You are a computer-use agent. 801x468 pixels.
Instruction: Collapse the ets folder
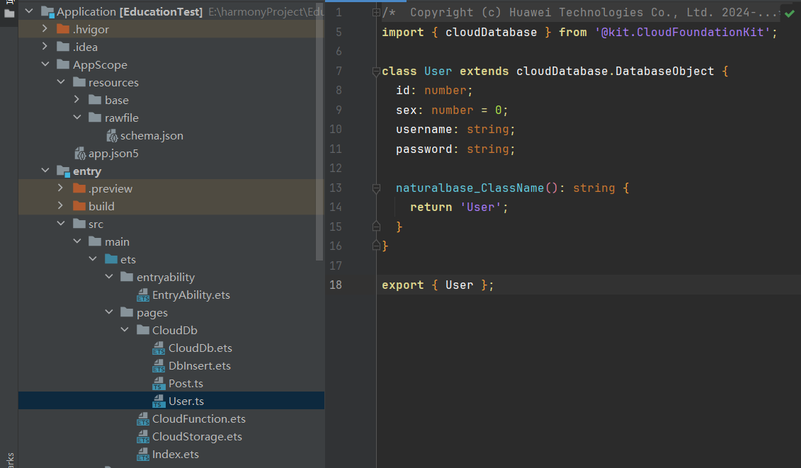(93, 259)
